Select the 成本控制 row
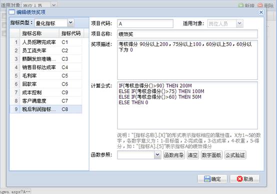The height and width of the screenshot is (194, 277). tap(46, 92)
